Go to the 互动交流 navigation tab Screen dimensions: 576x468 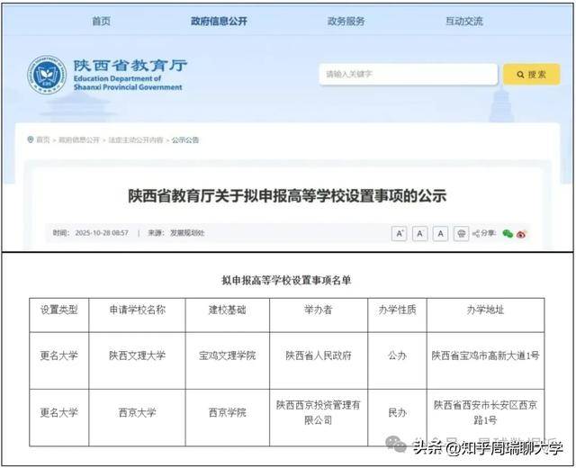pyautogui.click(x=463, y=21)
